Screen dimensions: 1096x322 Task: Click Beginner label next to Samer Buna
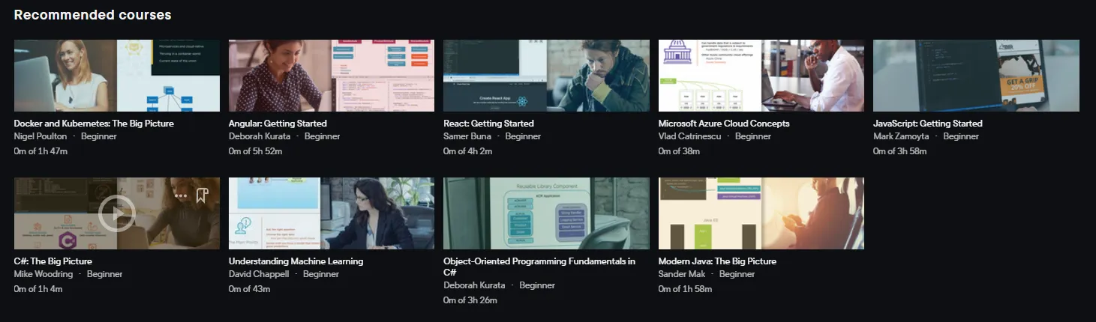pyautogui.click(x=523, y=136)
